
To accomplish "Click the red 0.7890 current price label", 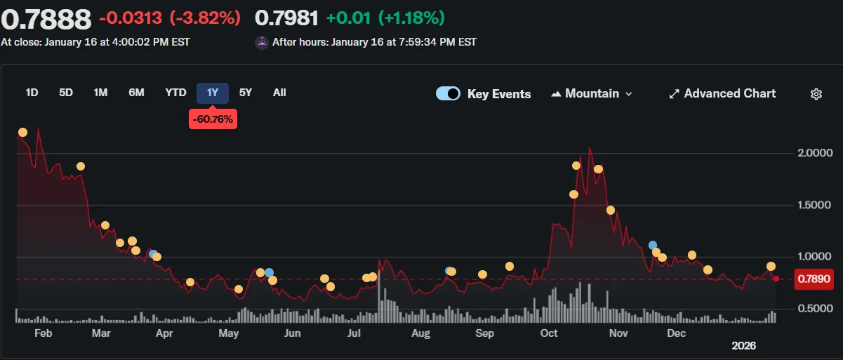I will pyautogui.click(x=815, y=279).
